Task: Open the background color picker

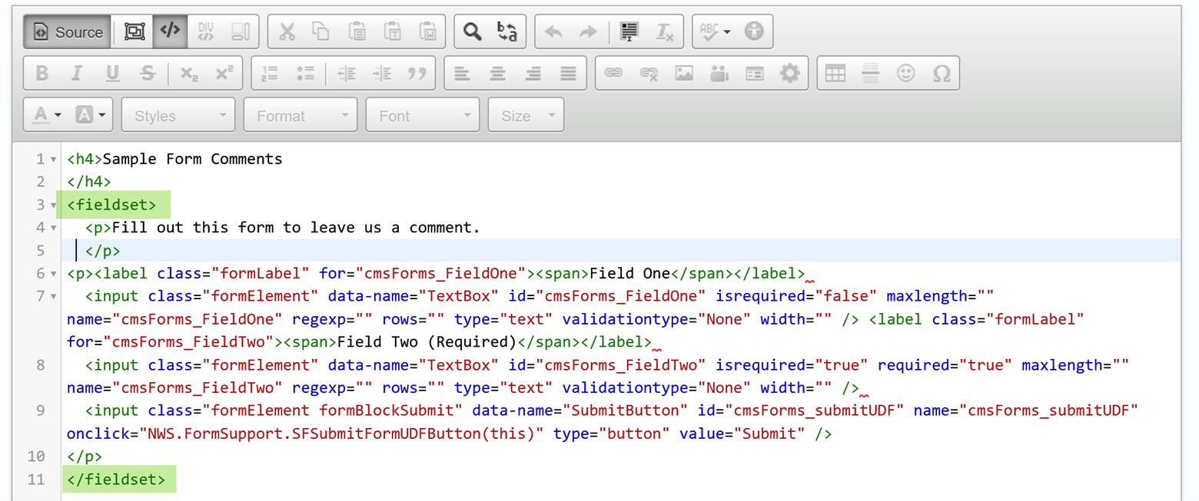Action: point(91,115)
